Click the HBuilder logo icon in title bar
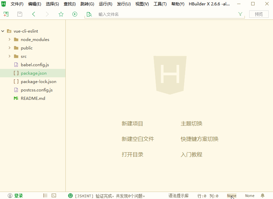The width and height of the screenshot is (273, 199). pyautogui.click(x=3, y=4)
